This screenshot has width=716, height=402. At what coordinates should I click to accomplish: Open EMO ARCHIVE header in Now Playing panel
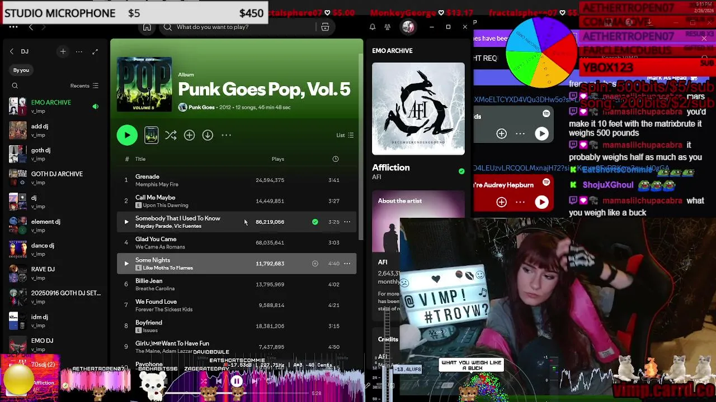click(x=392, y=51)
